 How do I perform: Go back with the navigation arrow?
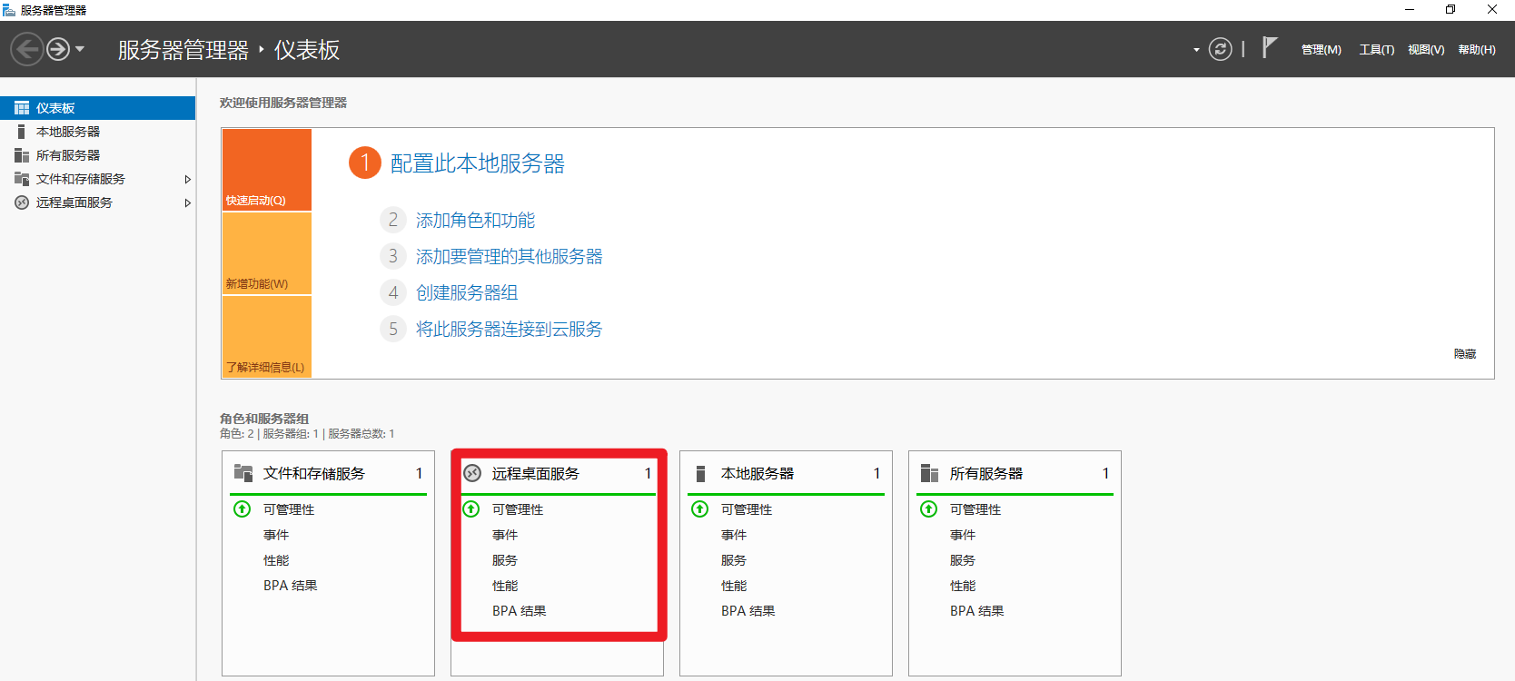[27, 49]
